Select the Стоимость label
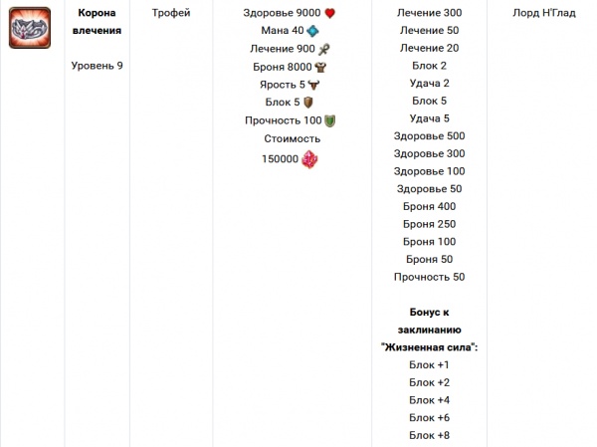Screen dimensions: 597x447 point(292,138)
